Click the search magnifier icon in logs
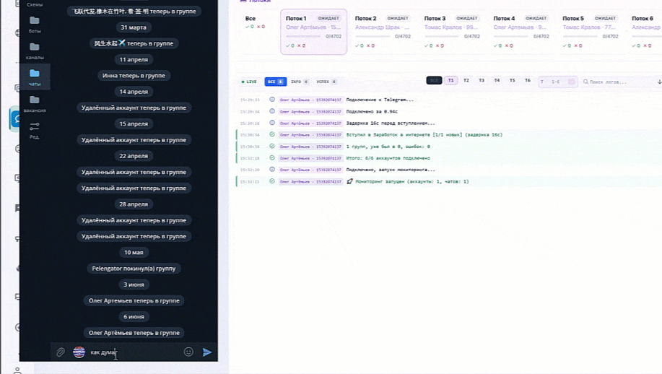 click(585, 82)
